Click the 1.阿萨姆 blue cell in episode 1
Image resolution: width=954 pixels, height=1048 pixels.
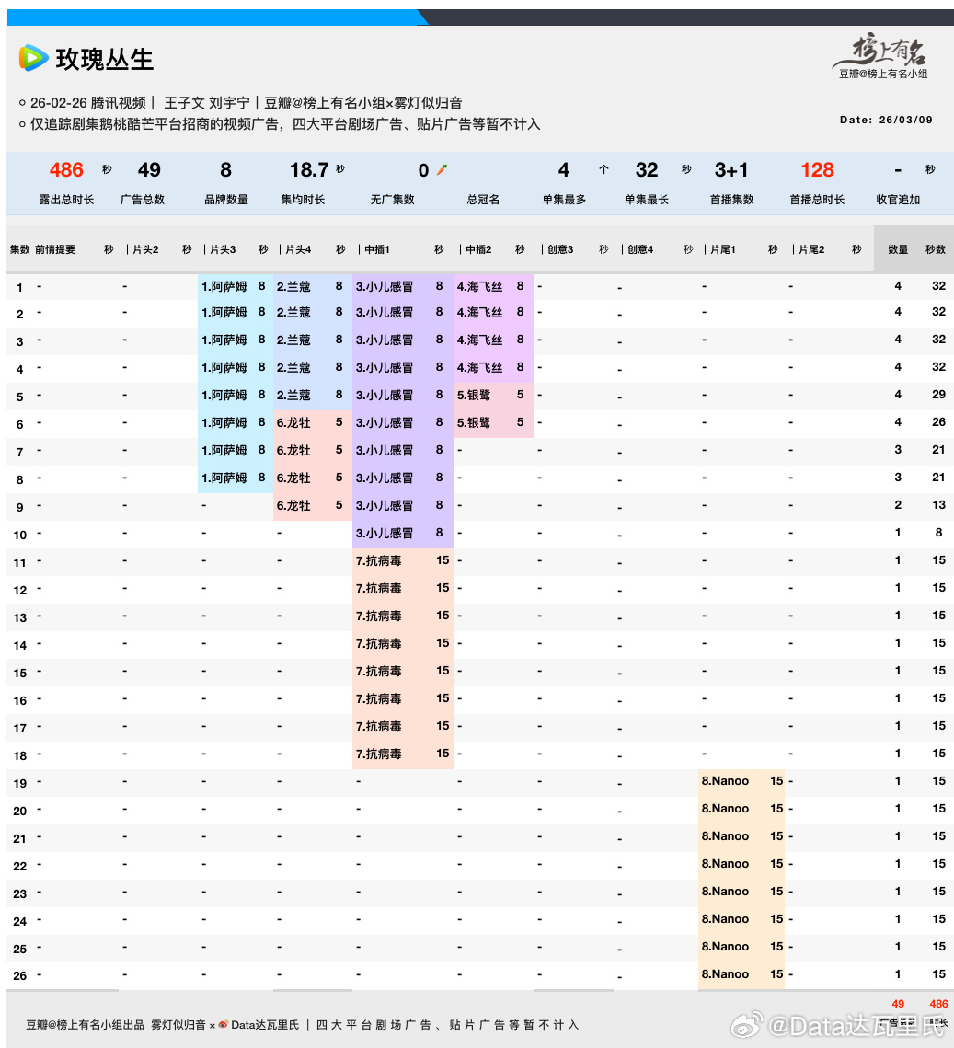click(x=224, y=286)
